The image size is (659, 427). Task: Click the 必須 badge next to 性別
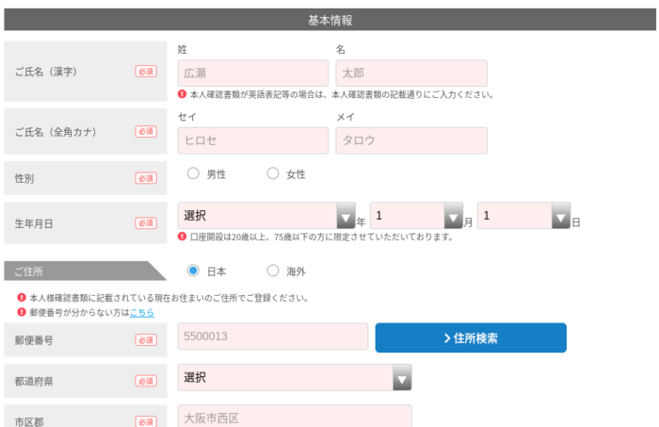pyautogui.click(x=146, y=178)
